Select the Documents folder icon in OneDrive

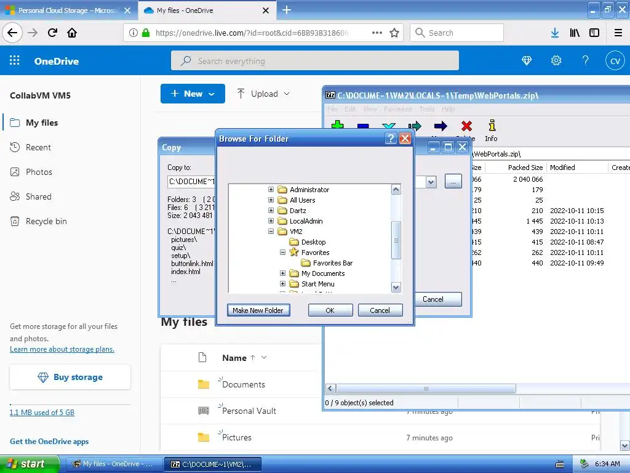tap(203, 384)
